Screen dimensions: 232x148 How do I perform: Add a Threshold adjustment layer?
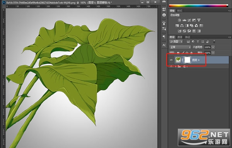(x=189, y=31)
